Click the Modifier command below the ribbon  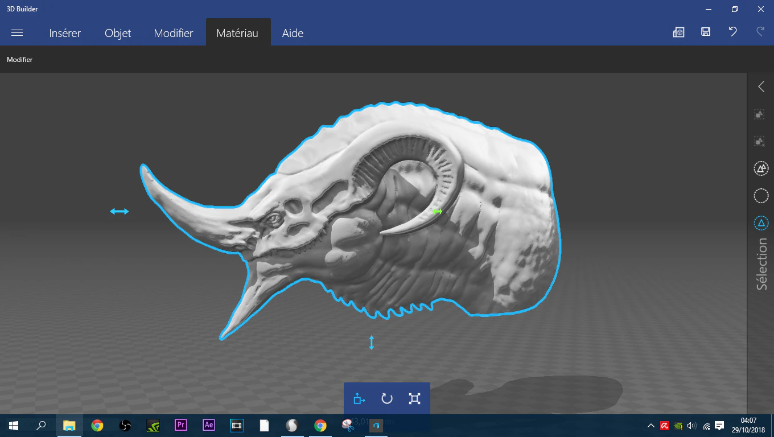click(x=20, y=60)
